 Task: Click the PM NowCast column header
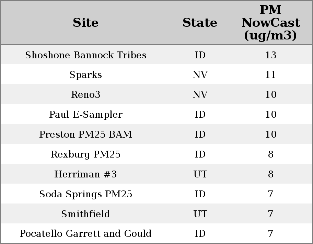[x=270, y=23]
